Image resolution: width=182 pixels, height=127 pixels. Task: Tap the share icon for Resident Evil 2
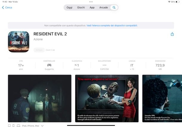click(172, 34)
